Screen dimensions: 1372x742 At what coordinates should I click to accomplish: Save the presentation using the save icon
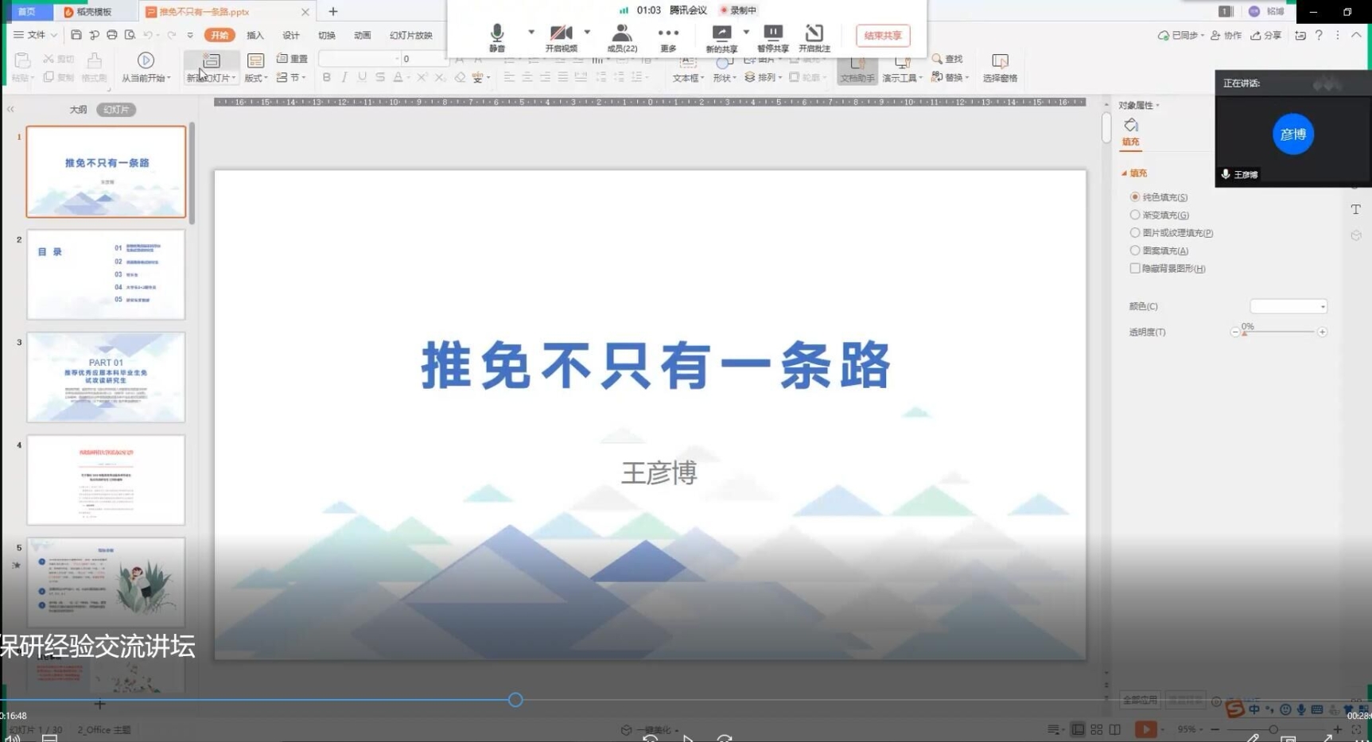click(76, 35)
